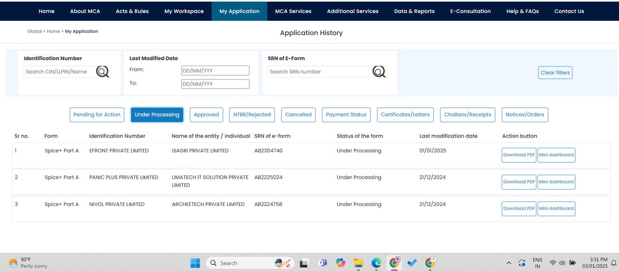This screenshot has width=619, height=271.
Task: Click PANIC PLUS PRIVATE LIMITED cell
Action: coord(124,178)
